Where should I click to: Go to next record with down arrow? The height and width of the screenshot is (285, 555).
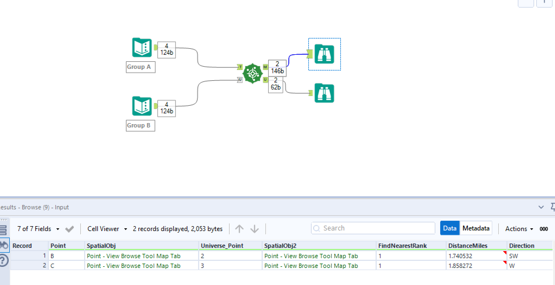(255, 229)
